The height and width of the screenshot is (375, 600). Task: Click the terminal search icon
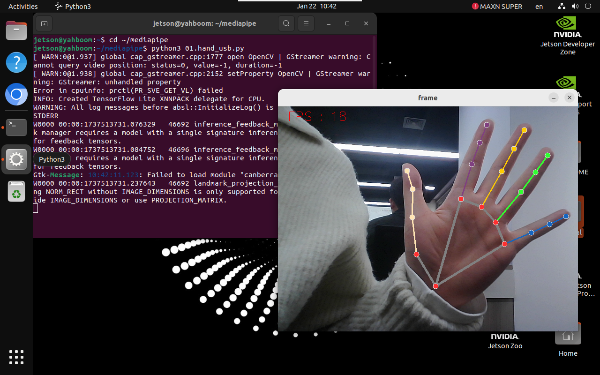pyautogui.click(x=286, y=23)
